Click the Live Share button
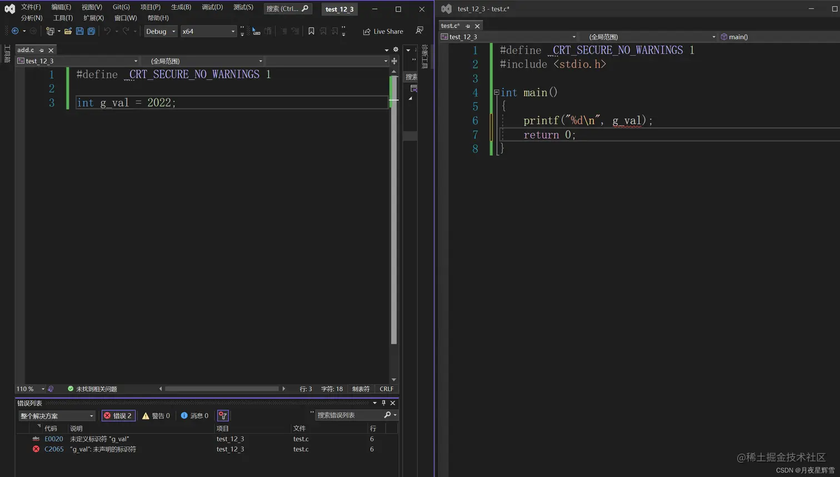840x477 pixels. (x=383, y=32)
